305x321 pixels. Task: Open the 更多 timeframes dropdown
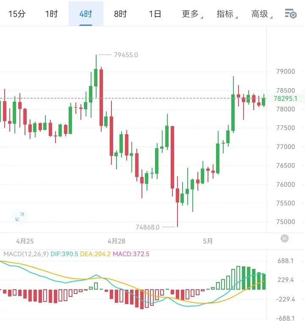[192, 14]
